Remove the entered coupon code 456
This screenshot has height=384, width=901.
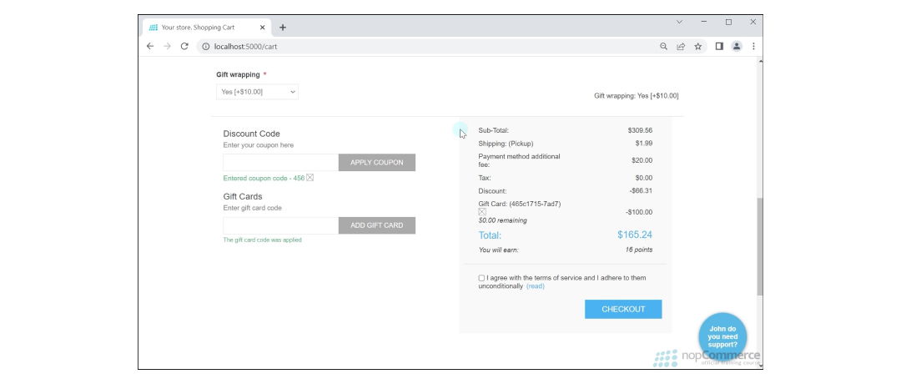pyautogui.click(x=310, y=178)
